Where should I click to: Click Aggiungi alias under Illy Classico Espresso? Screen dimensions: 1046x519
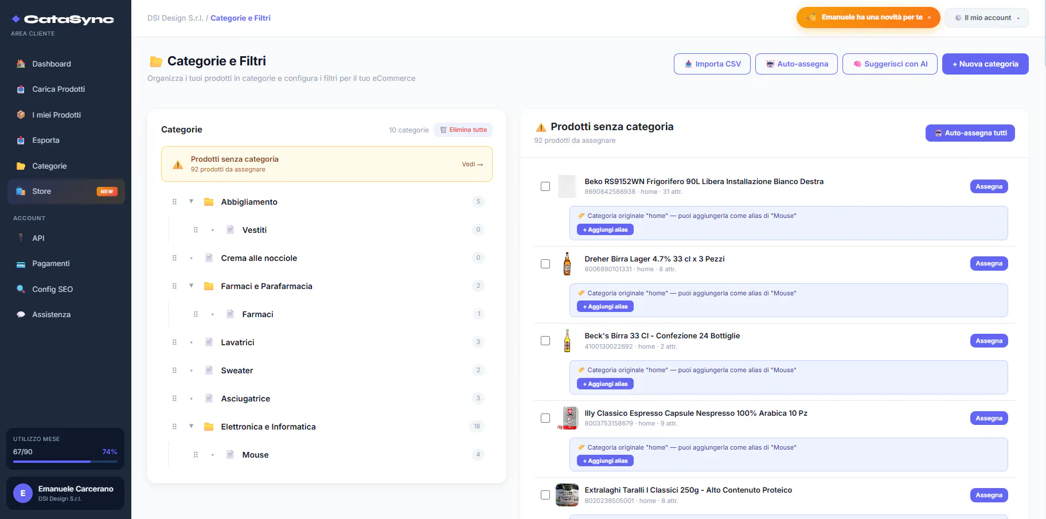605,461
